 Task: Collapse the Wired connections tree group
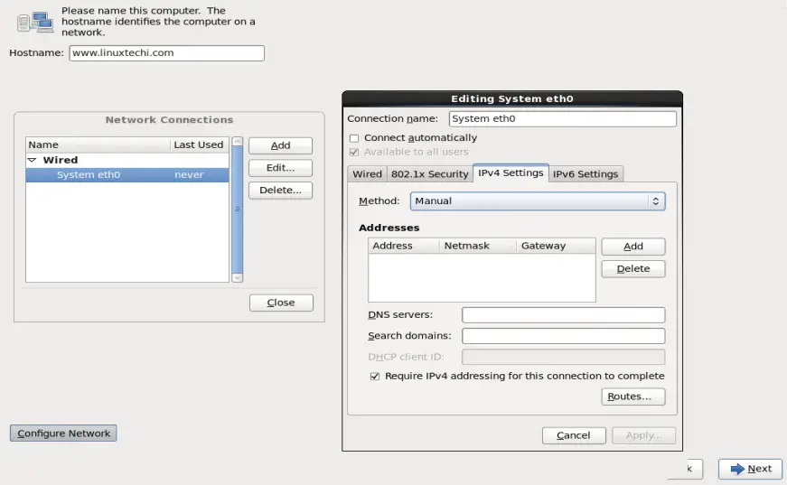[x=33, y=160]
